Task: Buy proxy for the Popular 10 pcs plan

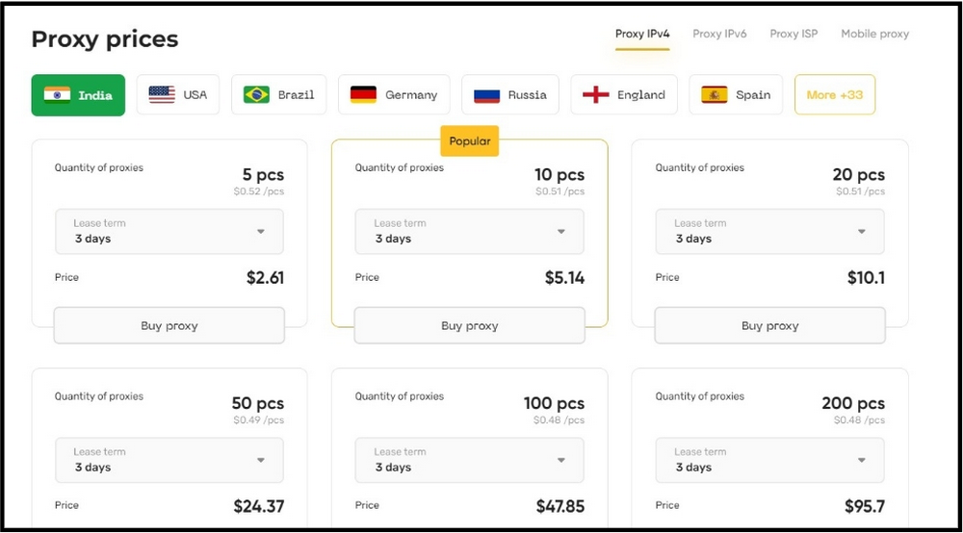Action: click(x=469, y=326)
